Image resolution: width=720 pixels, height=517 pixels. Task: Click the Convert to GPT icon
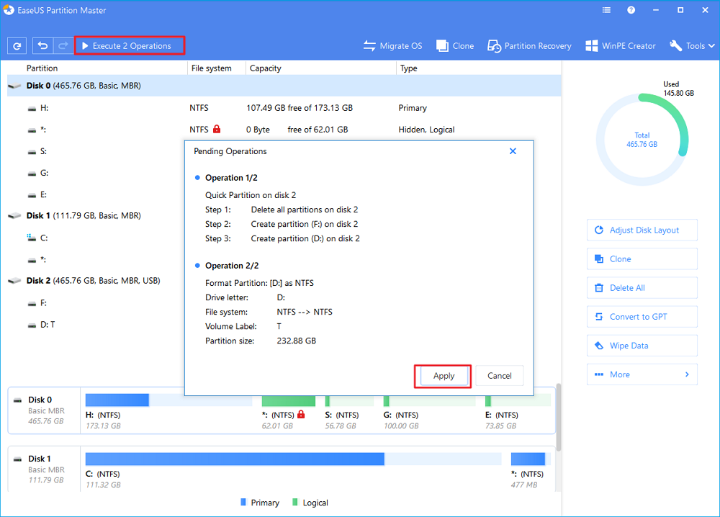[x=599, y=316]
